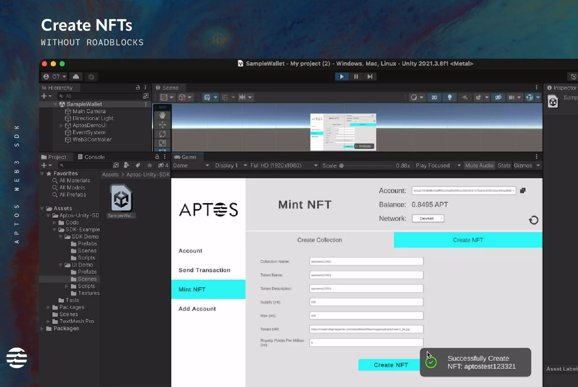This screenshot has height=387, width=578.
Task: Collapse the UI Demo folder
Action: (61, 265)
